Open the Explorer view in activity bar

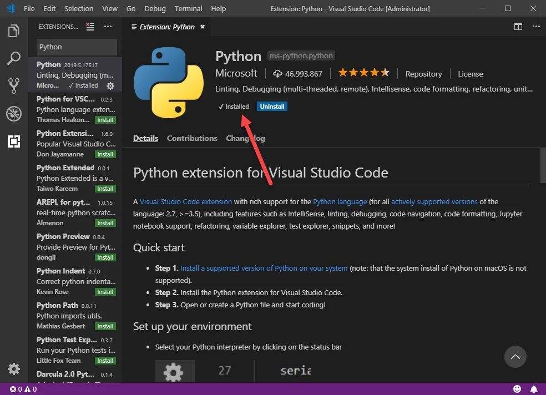[14, 31]
